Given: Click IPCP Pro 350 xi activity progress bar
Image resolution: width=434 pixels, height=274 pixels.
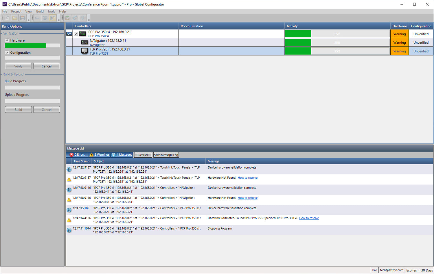Looking at the screenshot, I should 337,34.
